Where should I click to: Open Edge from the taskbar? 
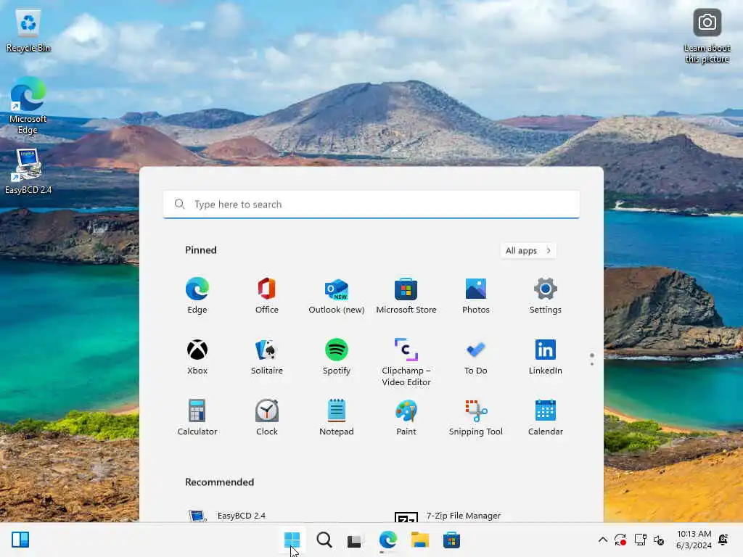[387, 540]
